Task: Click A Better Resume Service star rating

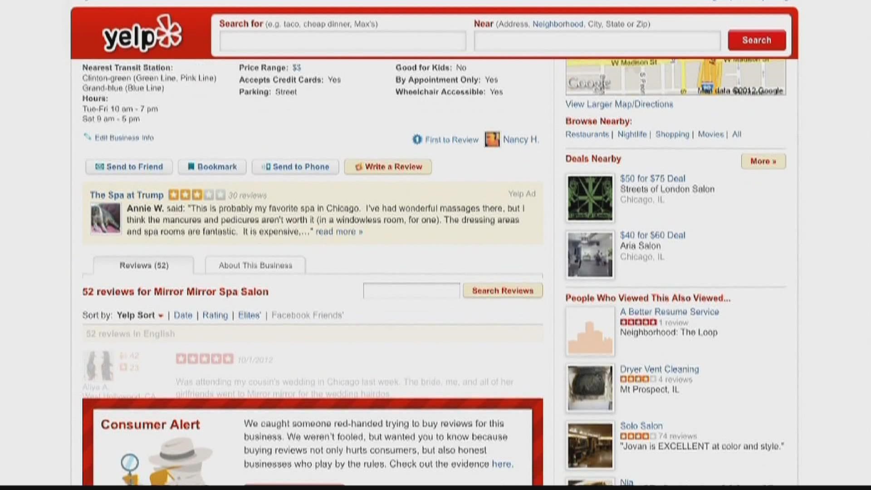Action: pos(638,322)
